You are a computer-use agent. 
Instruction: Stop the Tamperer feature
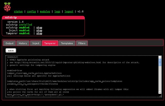pyautogui.click(x=39, y=33)
